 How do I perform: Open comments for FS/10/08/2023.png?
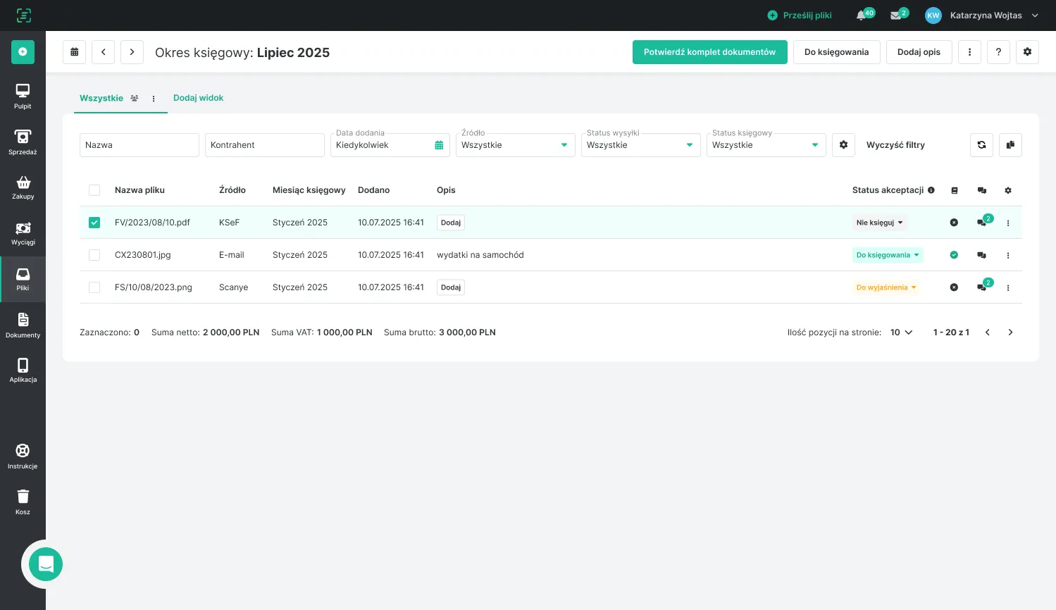(x=982, y=287)
